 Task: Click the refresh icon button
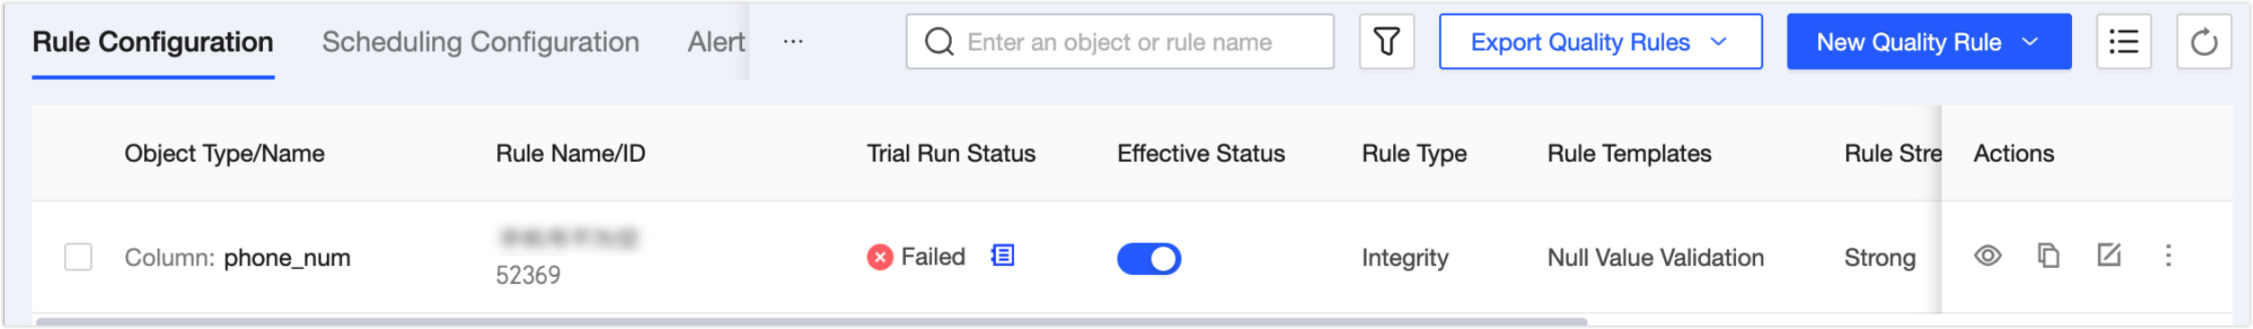point(2203,41)
